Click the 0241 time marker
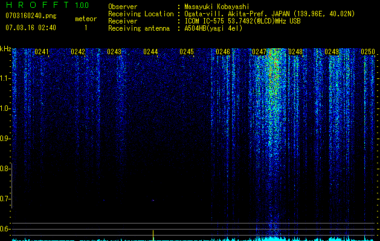Image resolution: width=380 pixels, height=241 pixels. pyautogui.click(x=42, y=52)
